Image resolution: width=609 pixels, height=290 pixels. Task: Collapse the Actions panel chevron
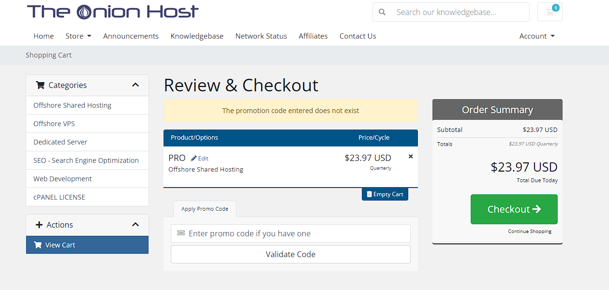tap(135, 225)
